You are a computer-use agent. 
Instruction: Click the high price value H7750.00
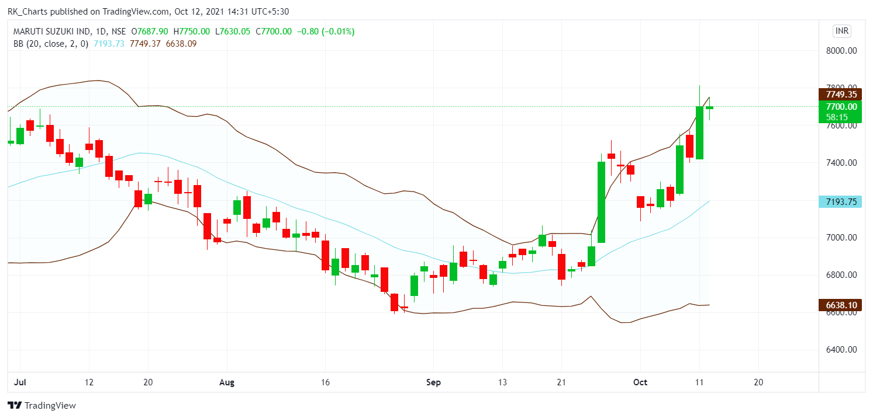(x=192, y=32)
